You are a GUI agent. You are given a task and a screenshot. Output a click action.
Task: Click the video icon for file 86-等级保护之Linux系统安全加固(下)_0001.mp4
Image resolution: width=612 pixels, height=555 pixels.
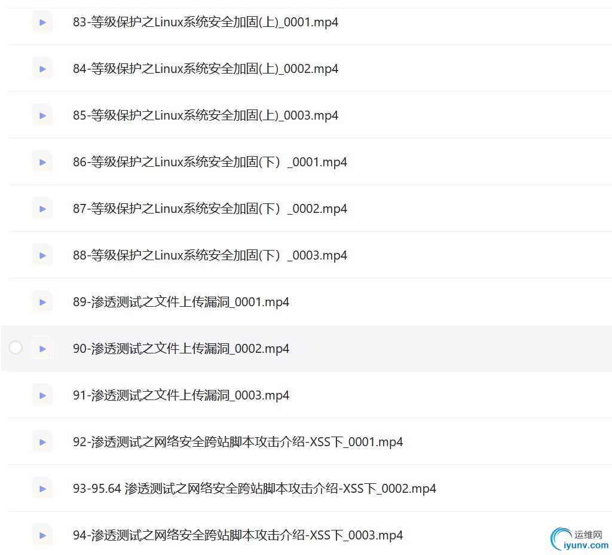[x=42, y=162]
